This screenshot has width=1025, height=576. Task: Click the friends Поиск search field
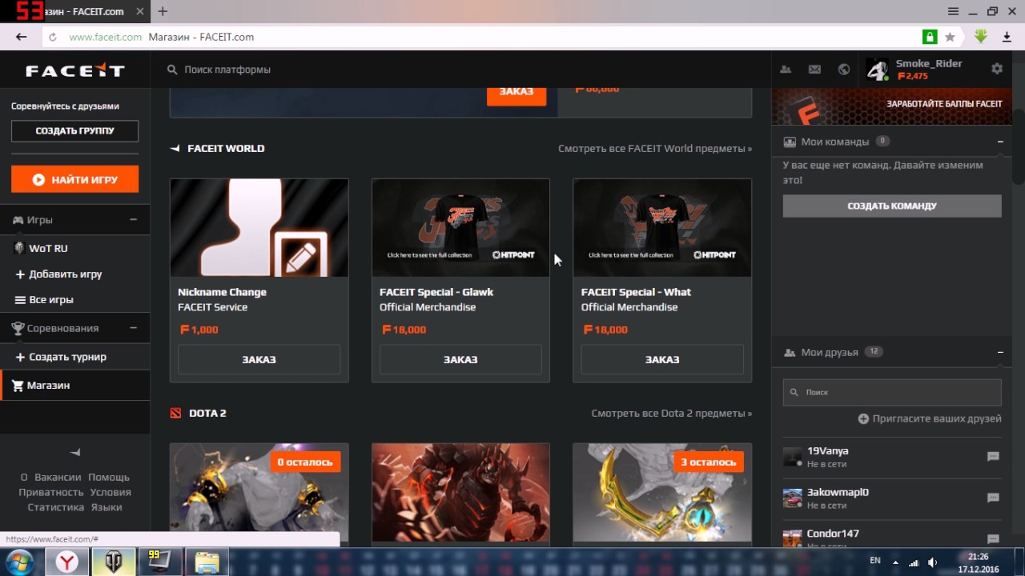click(x=892, y=392)
